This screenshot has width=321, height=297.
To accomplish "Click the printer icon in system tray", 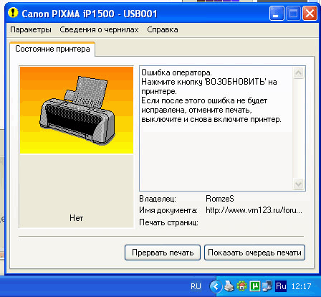I will click(229, 286).
